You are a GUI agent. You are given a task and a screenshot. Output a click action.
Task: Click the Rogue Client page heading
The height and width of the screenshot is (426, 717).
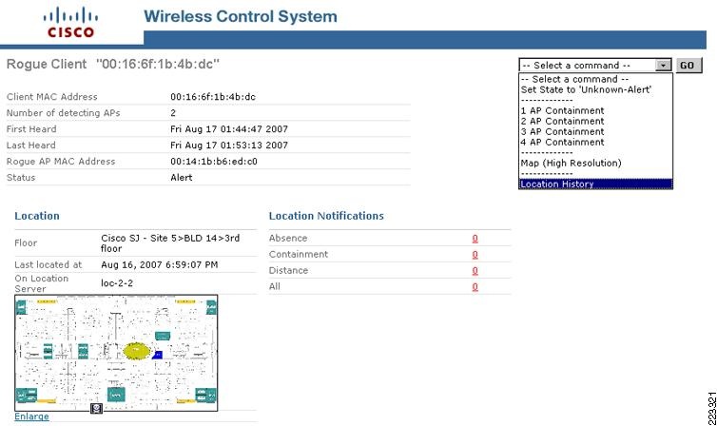coord(113,64)
